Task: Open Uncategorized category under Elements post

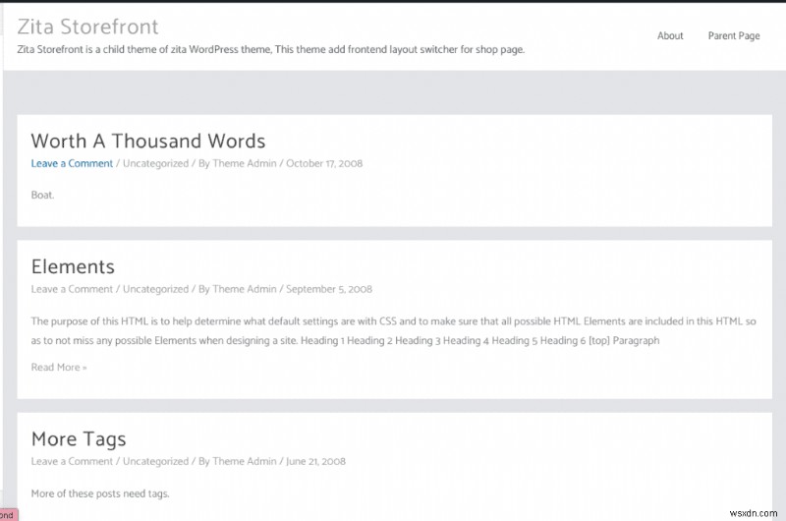Action: tap(155, 289)
